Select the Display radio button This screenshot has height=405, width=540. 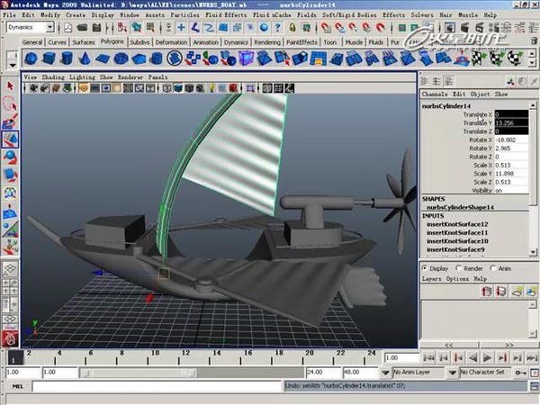click(x=427, y=267)
